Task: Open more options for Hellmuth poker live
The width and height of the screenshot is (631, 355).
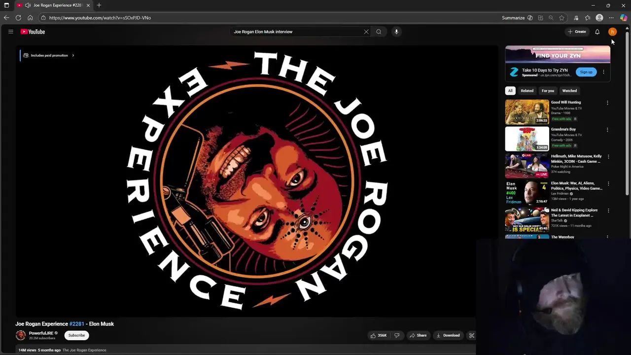Action: [608, 157]
